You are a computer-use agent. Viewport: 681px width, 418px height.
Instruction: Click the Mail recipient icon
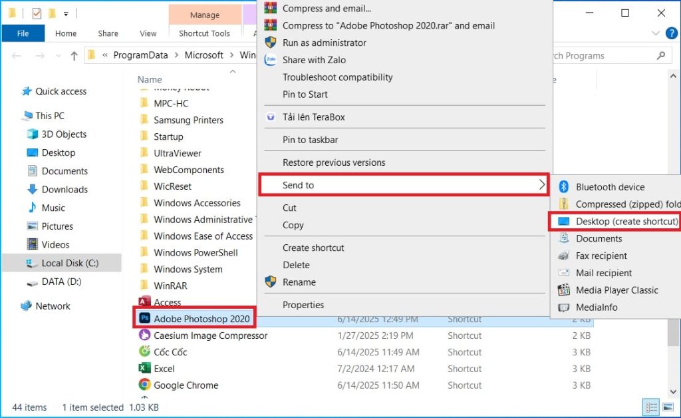564,272
